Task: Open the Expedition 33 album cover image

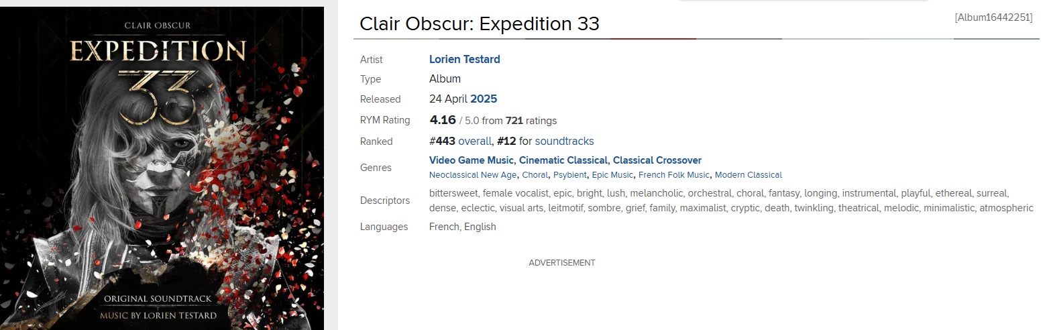Action: coord(162,168)
